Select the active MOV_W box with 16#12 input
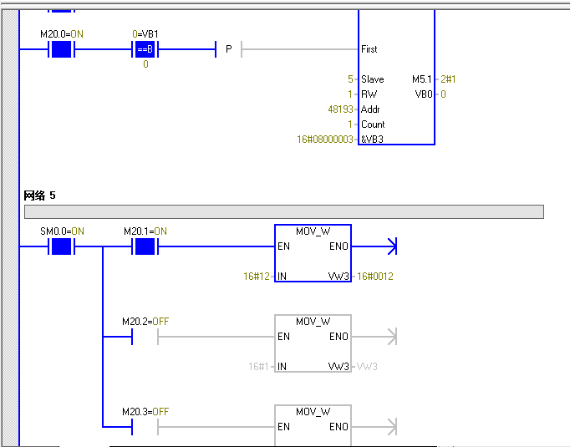Viewport: 570px width, 447px height. pyautogui.click(x=313, y=253)
